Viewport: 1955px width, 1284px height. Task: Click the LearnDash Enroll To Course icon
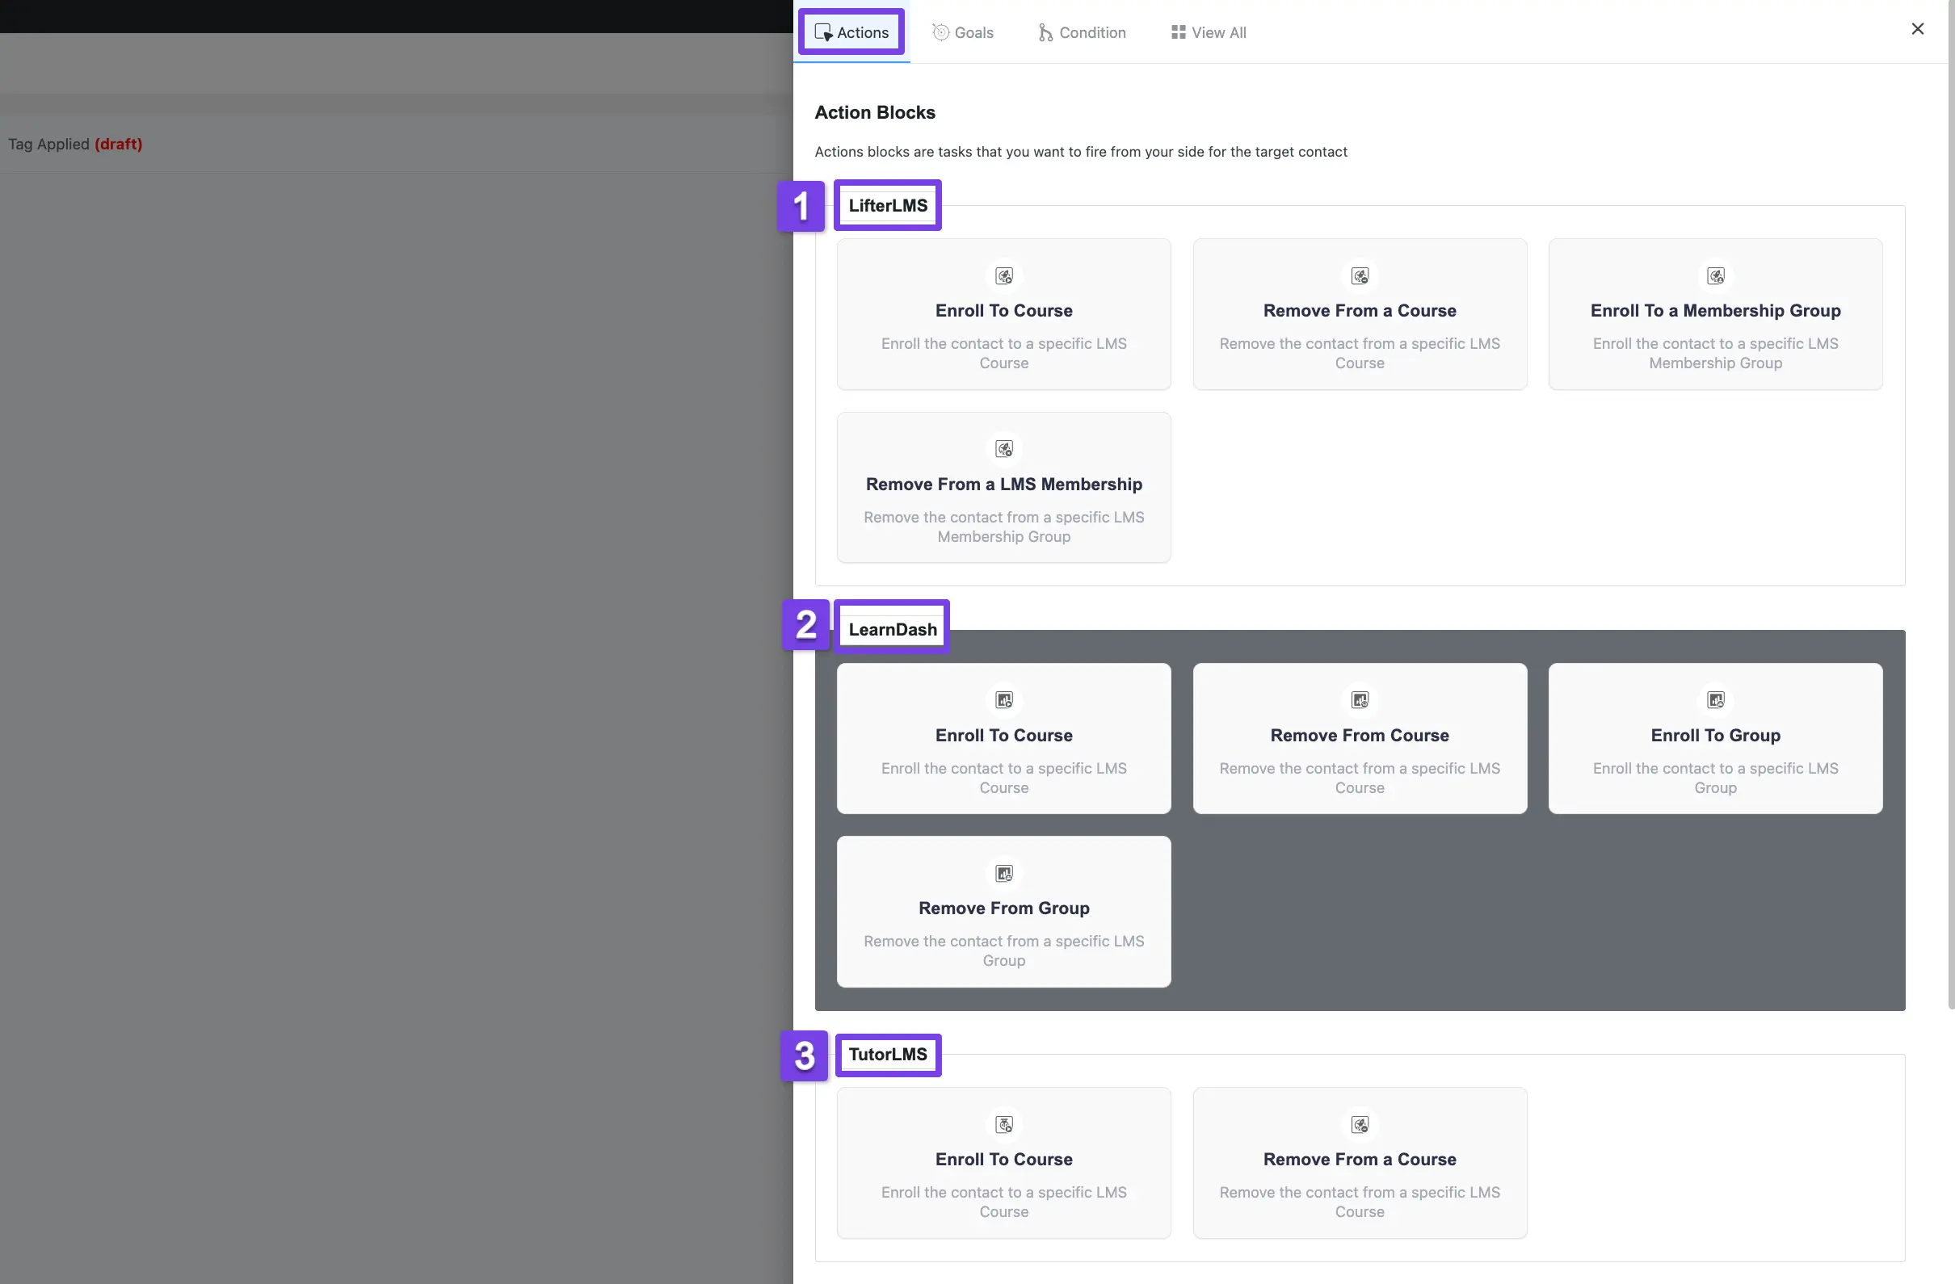(x=1003, y=699)
